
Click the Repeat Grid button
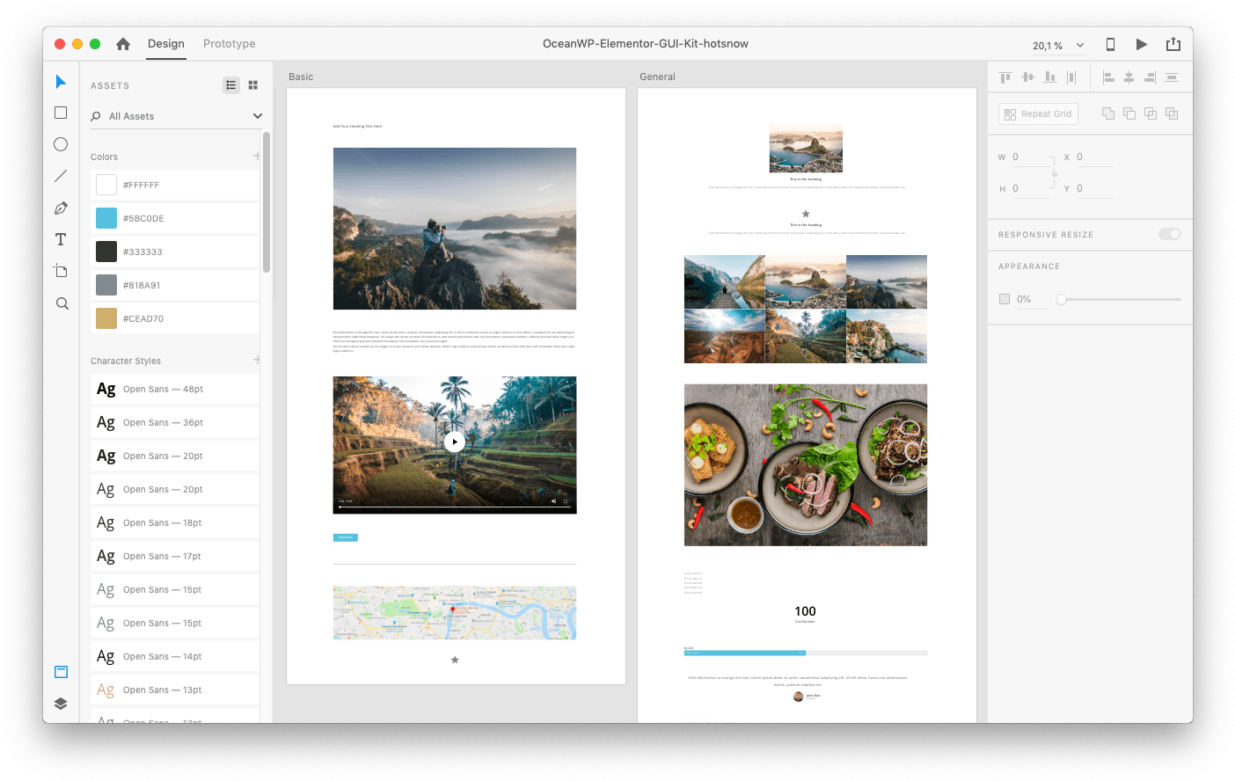1038,113
